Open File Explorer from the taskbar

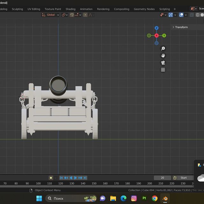tap(113, 199)
